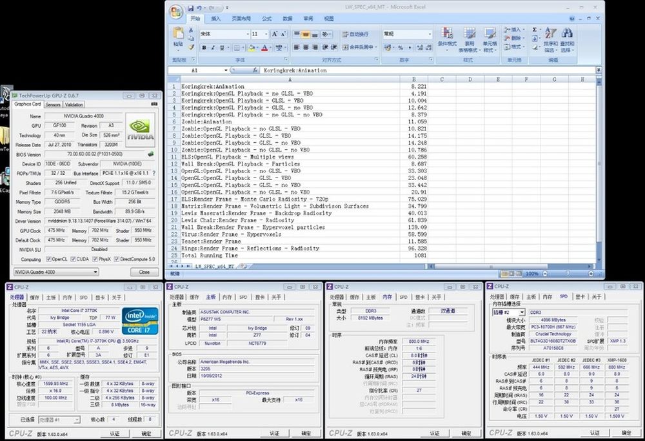Click the Close button in GPU-Z
645x441 pixels.
[144, 272]
